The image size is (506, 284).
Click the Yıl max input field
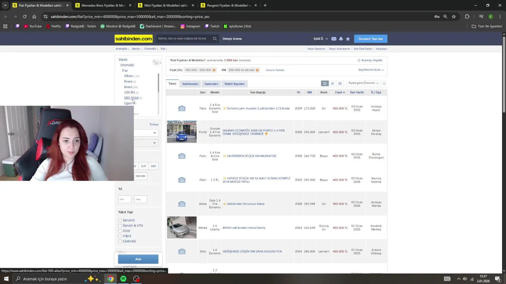(140, 199)
